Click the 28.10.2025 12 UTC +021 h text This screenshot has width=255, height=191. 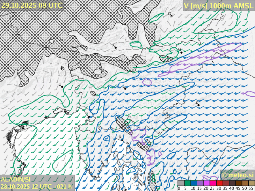36,187
